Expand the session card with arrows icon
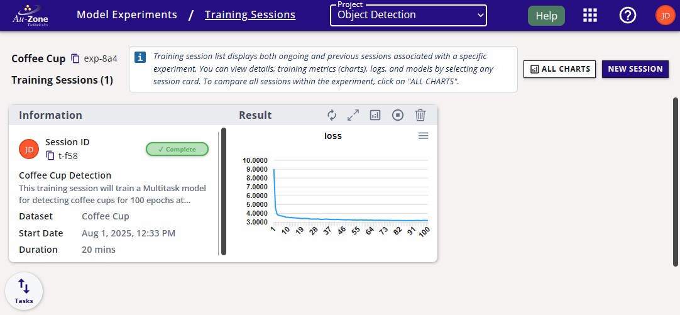Screen dimensions: 680x315 353,115
